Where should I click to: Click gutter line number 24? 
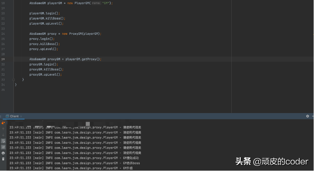pyautogui.click(x=3, y=34)
